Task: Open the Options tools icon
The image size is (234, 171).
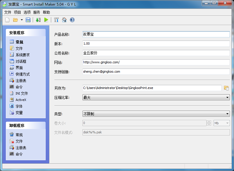Action: (x=56, y=20)
